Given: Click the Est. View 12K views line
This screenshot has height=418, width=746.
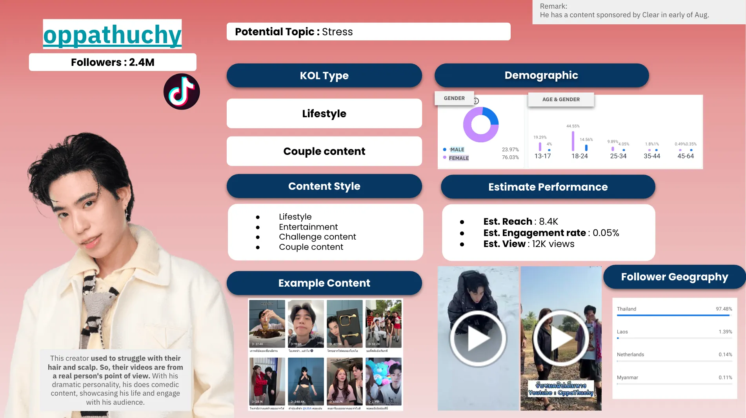Looking at the screenshot, I should pos(529,244).
